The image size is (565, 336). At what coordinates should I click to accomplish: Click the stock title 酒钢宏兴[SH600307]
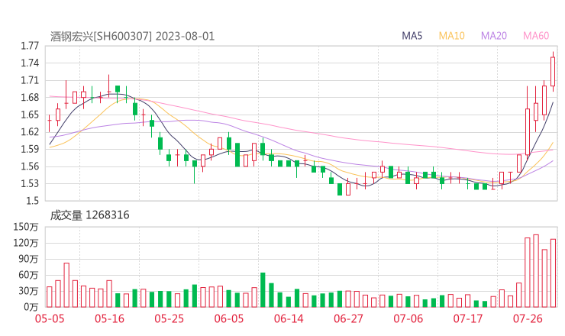pyautogui.click(x=102, y=36)
